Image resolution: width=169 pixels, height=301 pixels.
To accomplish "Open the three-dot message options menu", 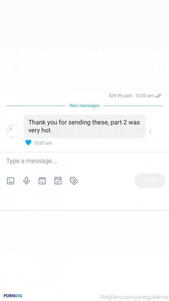I will [151, 132].
